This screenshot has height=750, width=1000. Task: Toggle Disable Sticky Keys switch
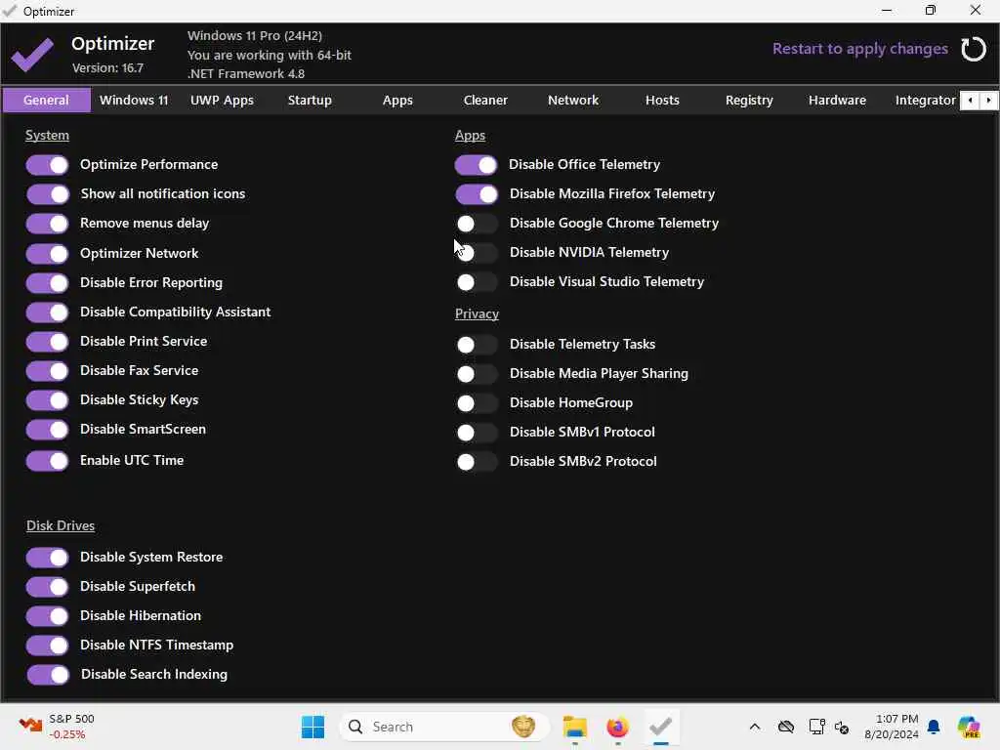click(x=47, y=400)
